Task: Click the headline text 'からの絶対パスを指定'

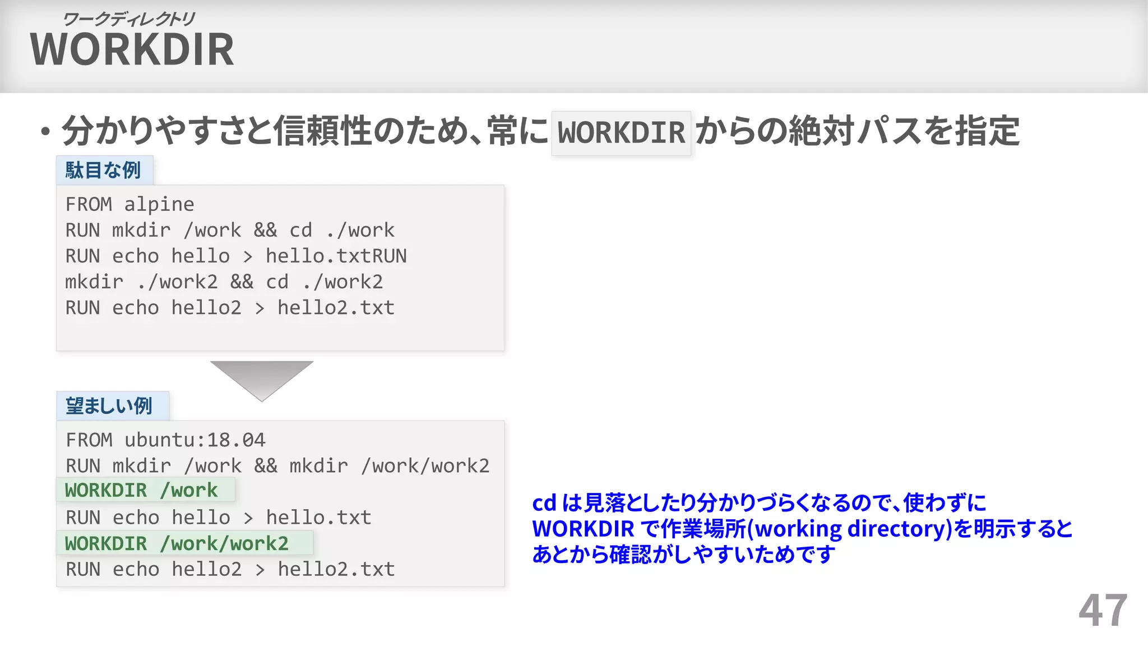Action: point(857,131)
